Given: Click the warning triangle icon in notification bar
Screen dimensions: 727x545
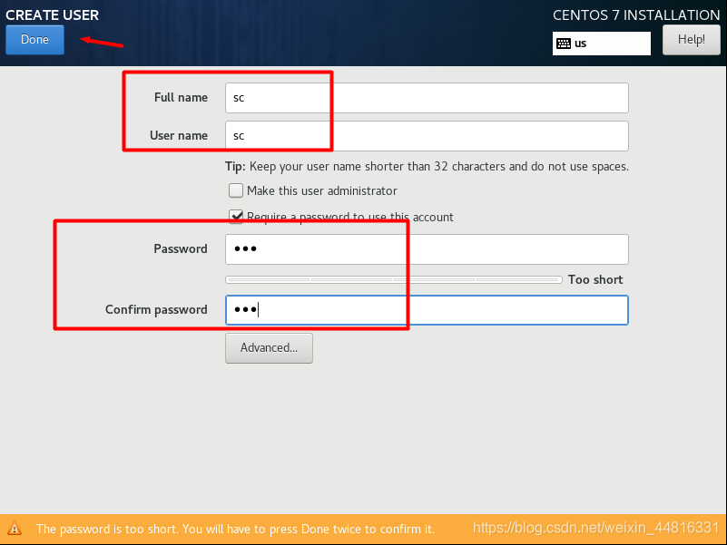Looking at the screenshot, I should point(15,529).
